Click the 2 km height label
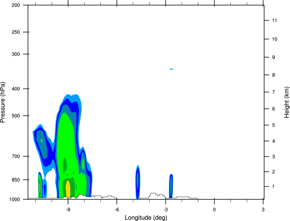This screenshot has height=221, width=290. click(x=274, y=172)
